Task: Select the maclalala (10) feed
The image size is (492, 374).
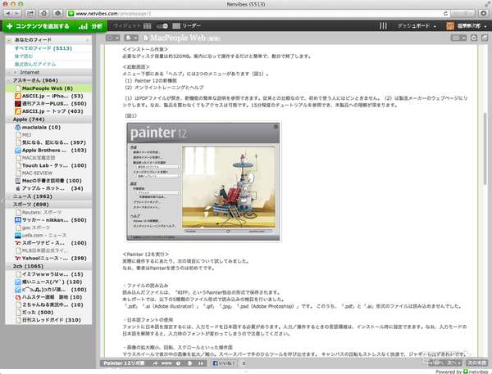Action: pyautogui.click(x=48, y=128)
